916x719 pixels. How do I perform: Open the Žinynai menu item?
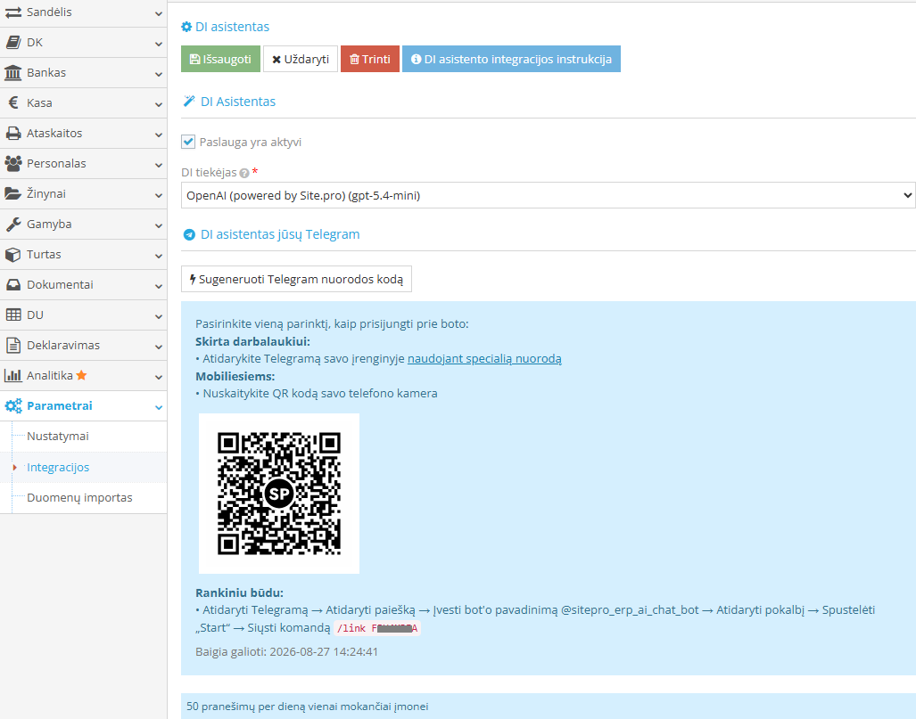coord(84,193)
